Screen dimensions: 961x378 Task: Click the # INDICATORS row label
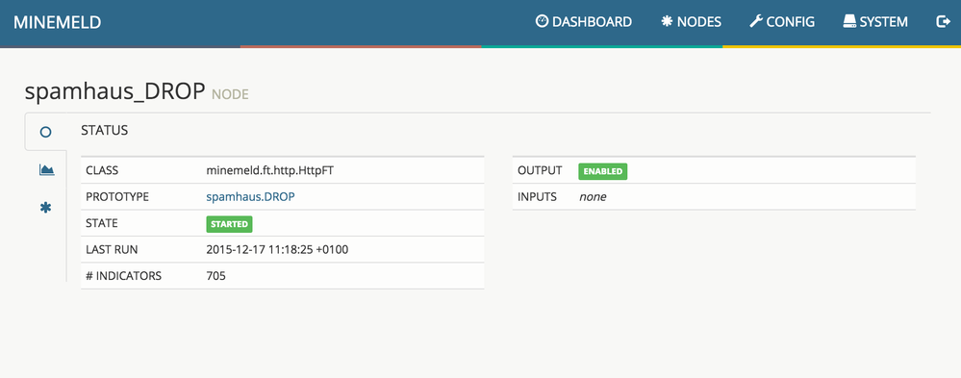[123, 276]
